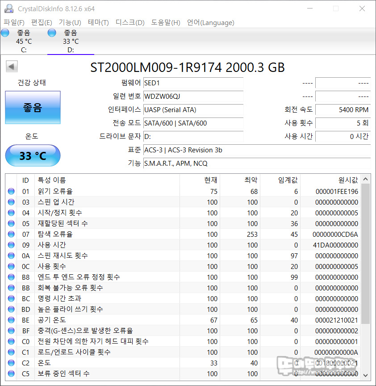Click the status orb for 01 읽기 오류율
Image resolution: width=376 pixels, height=386 pixels.
pos(11,191)
